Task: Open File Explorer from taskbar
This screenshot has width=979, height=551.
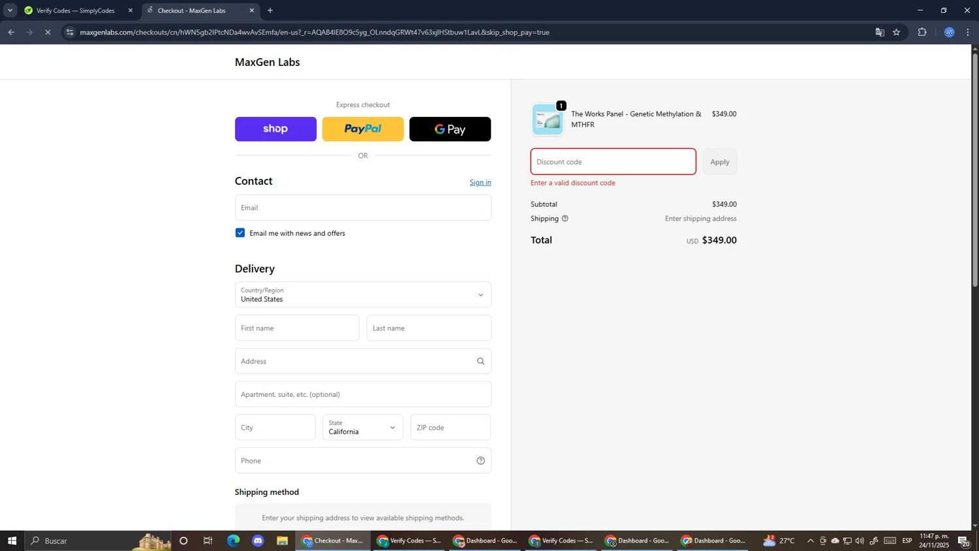Action: point(282,541)
